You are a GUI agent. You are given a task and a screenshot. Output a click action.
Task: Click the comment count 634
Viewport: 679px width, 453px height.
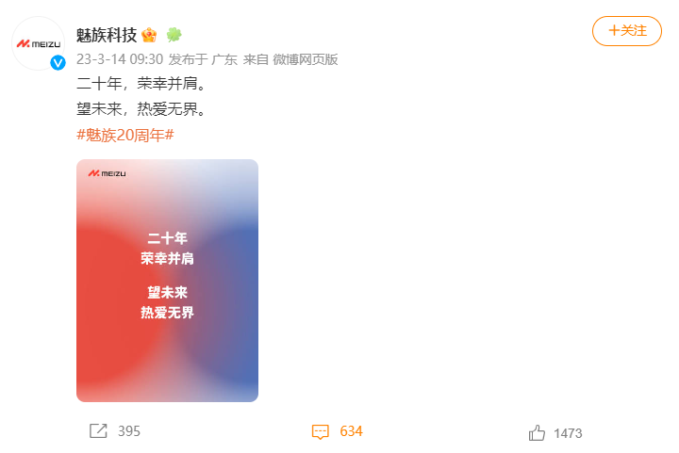(351, 431)
